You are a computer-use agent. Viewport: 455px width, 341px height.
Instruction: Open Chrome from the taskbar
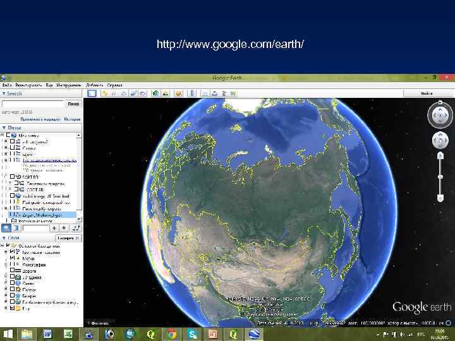pos(172,334)
